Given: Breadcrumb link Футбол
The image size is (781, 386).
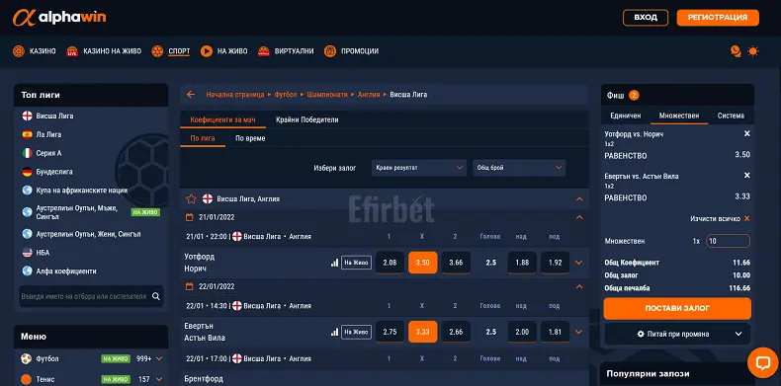Looking at the screenshot, I should [286, 95].
